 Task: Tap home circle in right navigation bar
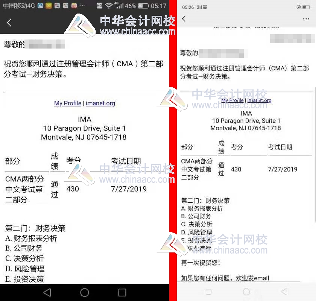(246, 292)
